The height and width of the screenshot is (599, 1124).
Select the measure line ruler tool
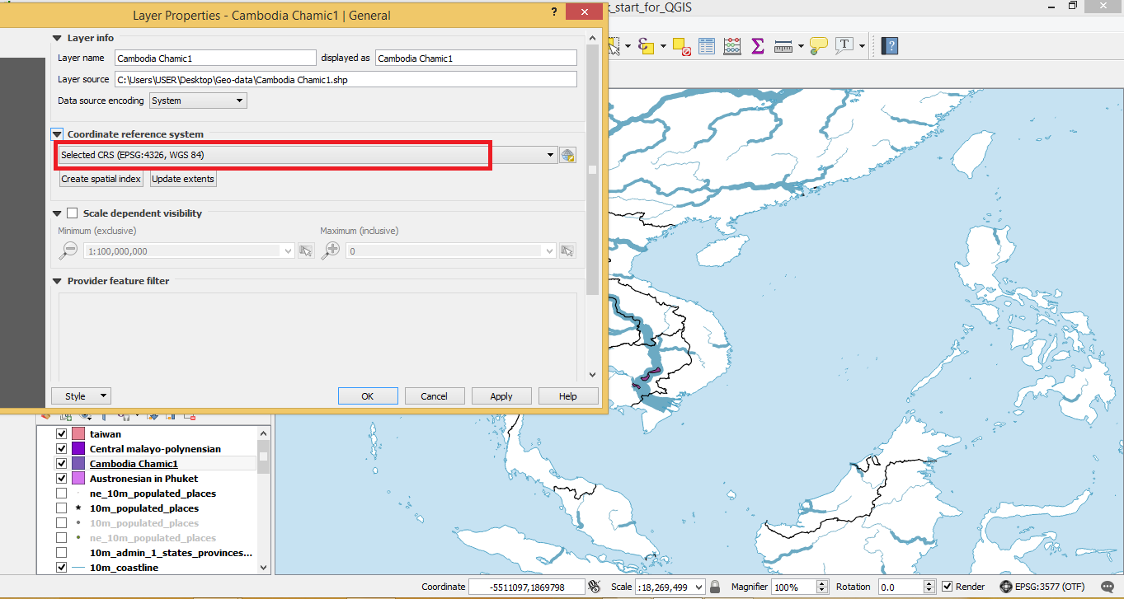[x=783, y=46]
